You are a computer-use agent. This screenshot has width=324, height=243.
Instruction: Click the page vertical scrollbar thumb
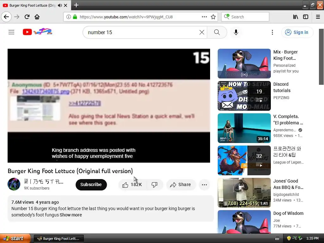(x=321, y=57)
